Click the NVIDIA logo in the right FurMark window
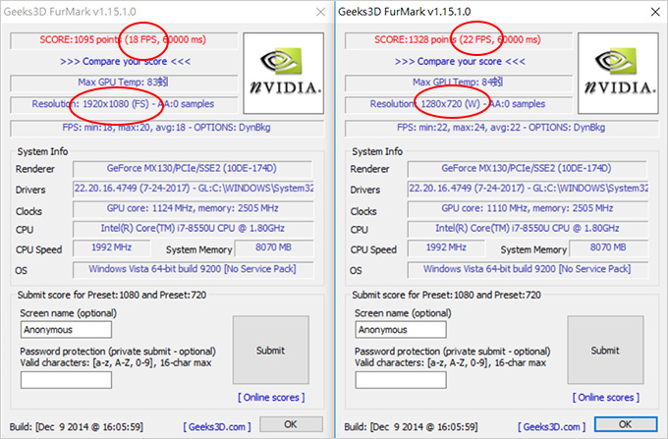 618,74
